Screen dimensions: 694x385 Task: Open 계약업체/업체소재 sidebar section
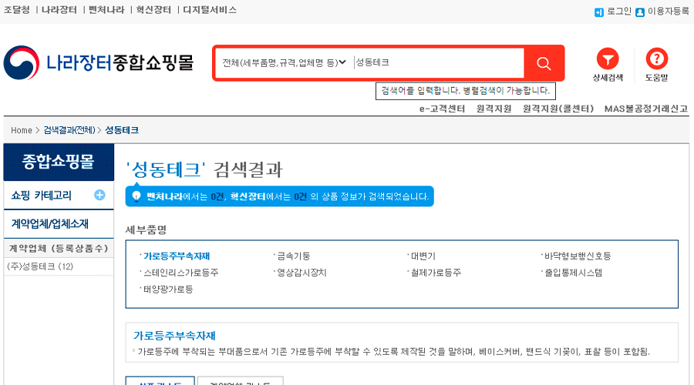tap(49, 224)
